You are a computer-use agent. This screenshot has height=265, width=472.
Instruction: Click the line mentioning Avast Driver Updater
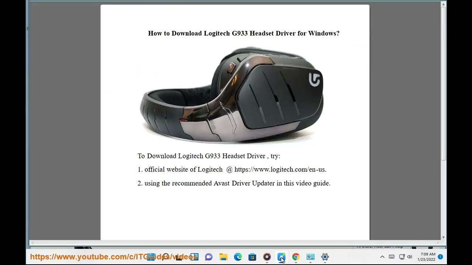coord(234,183)
